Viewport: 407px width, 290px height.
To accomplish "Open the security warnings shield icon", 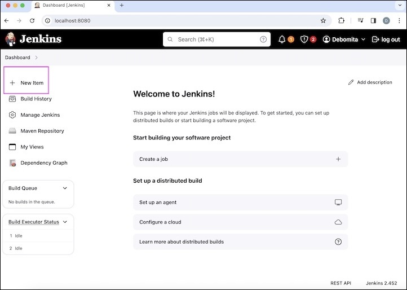I will pyautogui.click(x=304, y=39).
